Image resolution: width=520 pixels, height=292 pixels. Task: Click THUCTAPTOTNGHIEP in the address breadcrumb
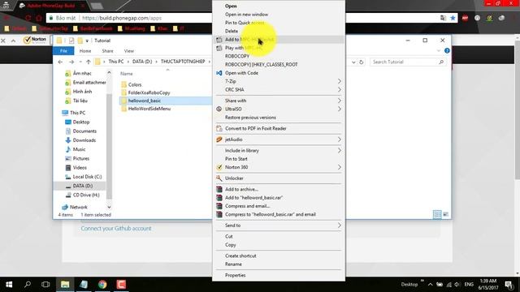click(x=183, y=62)
